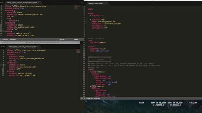Click 'mqtt:' line in configuration.yaml
The height and width of the screenshot is (113, 202).
point(90,9)
